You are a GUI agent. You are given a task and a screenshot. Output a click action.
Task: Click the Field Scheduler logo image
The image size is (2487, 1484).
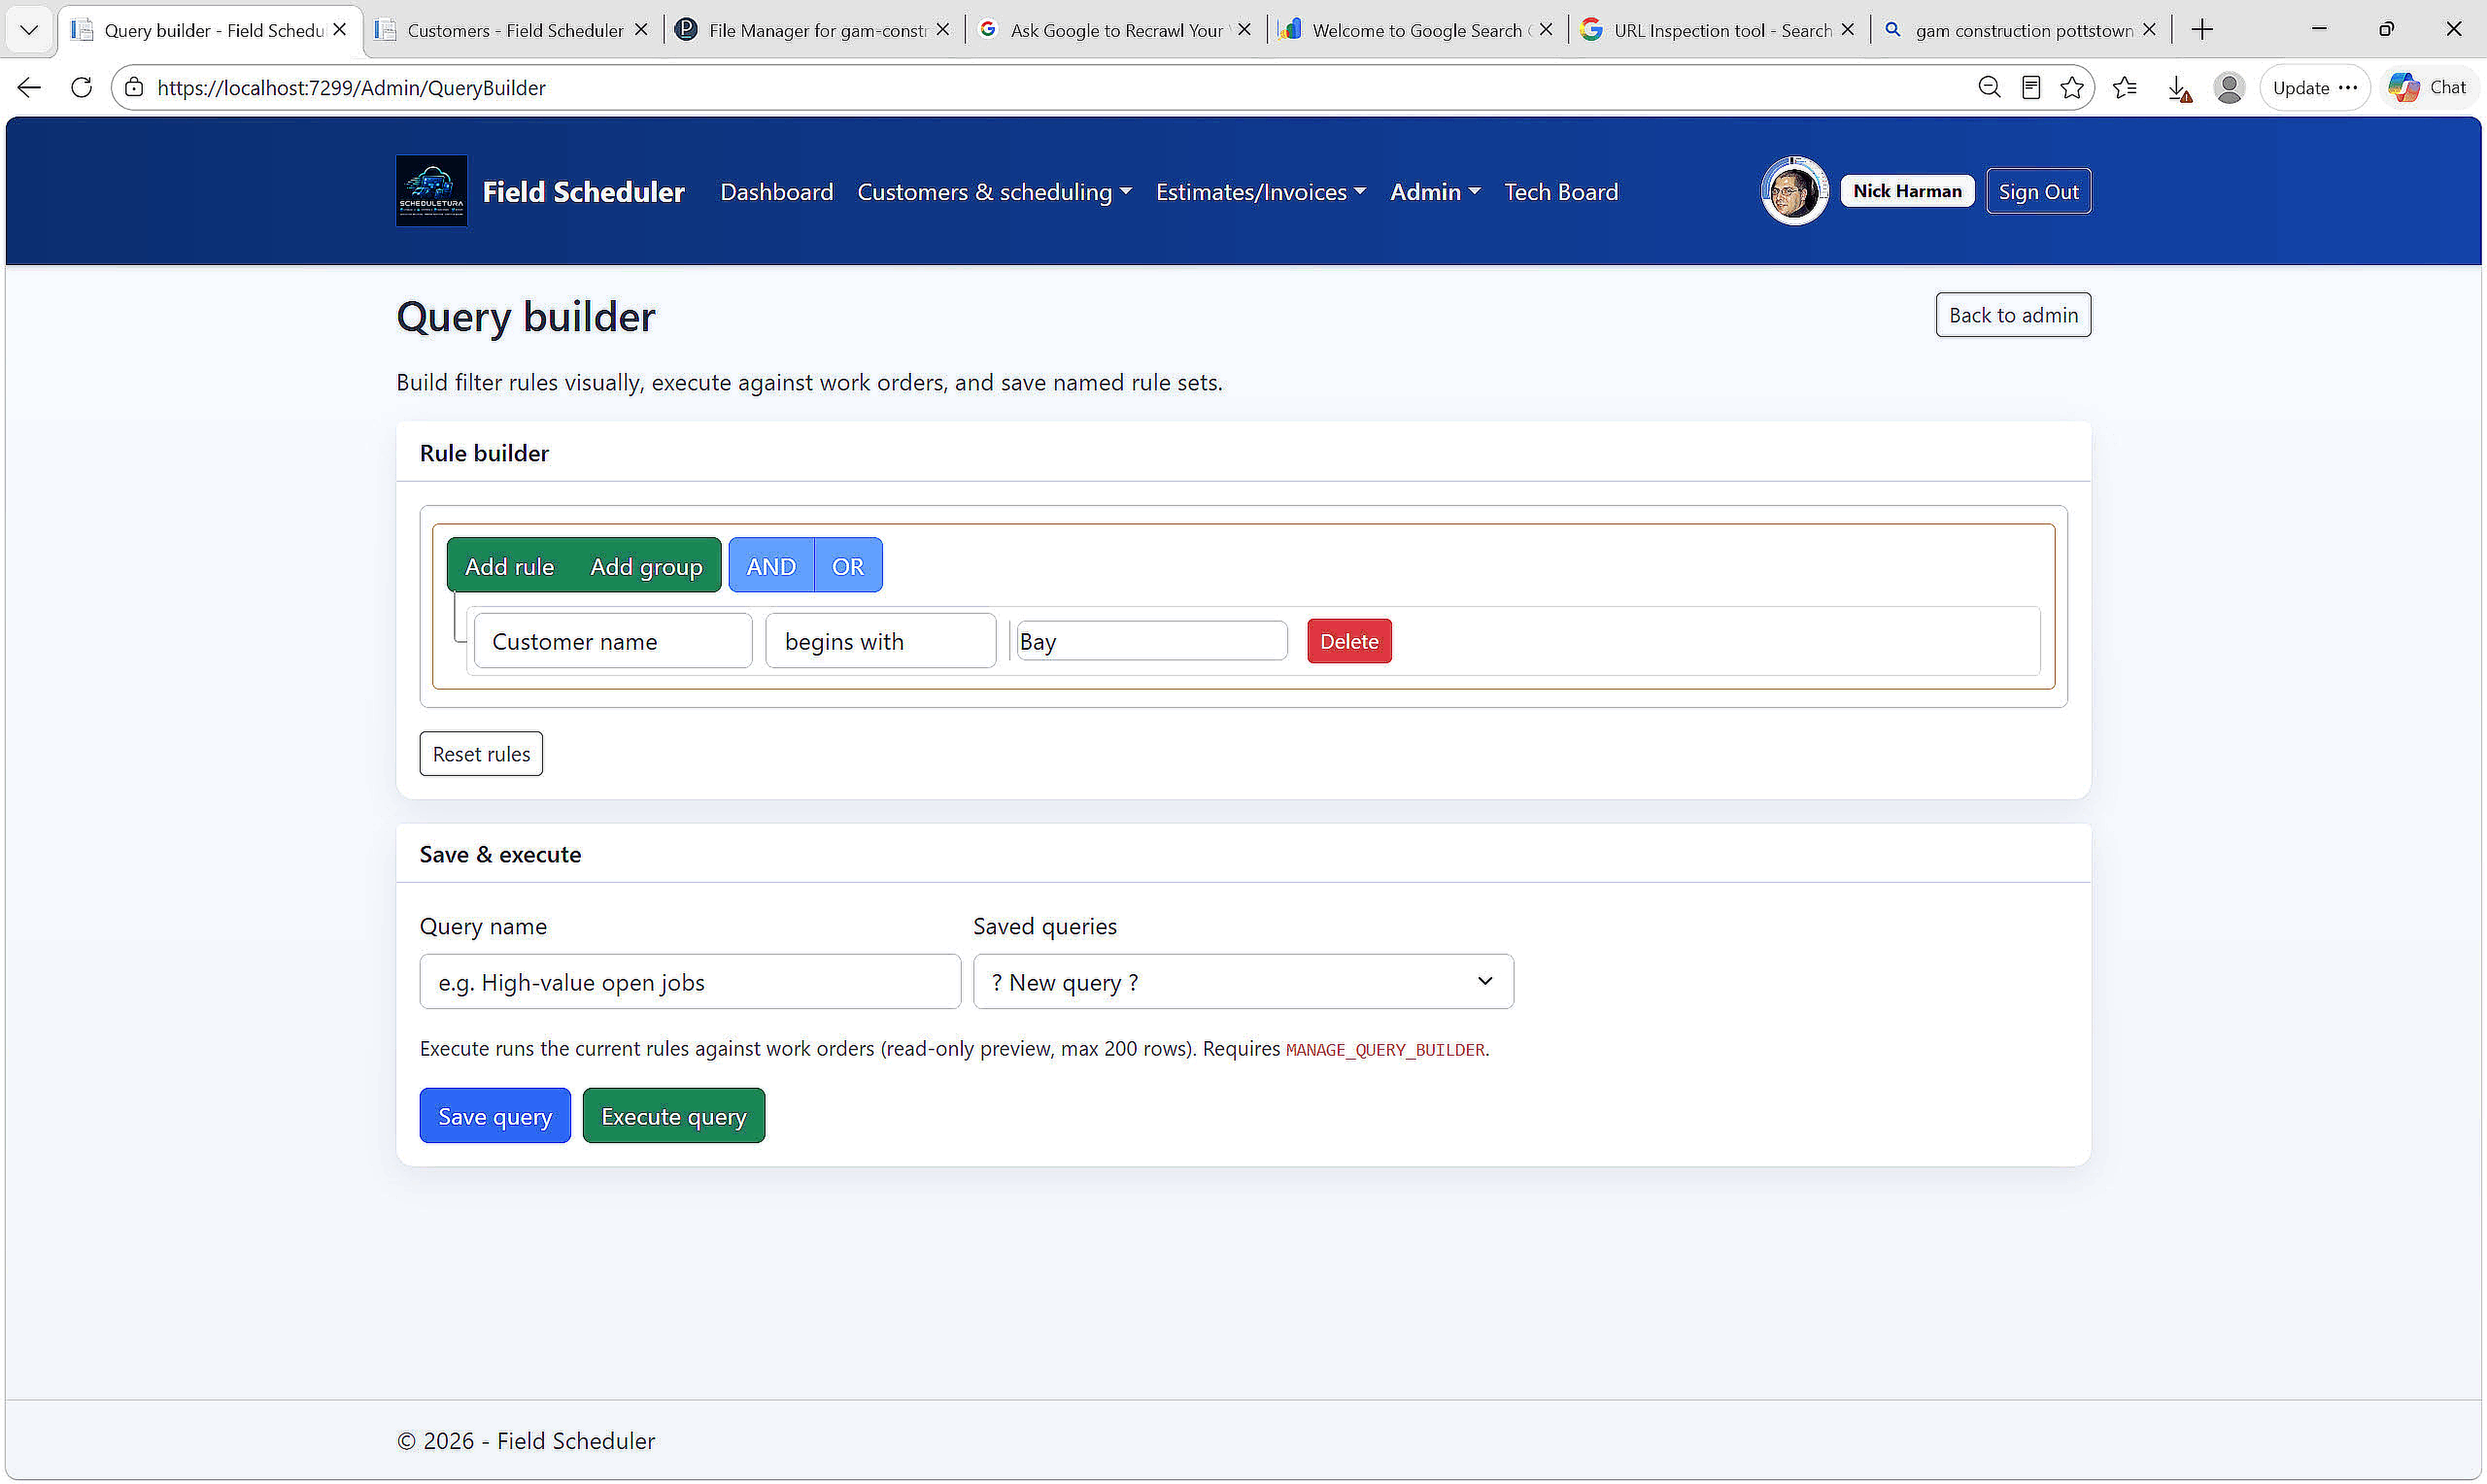coord(431,190)
